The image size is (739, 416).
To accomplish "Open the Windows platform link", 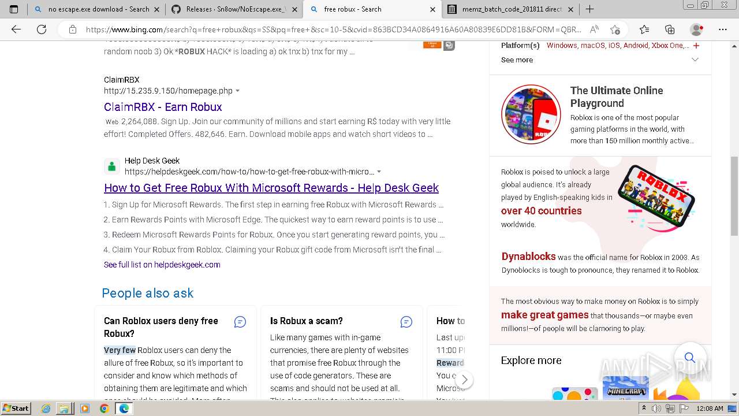I will 562,46.
